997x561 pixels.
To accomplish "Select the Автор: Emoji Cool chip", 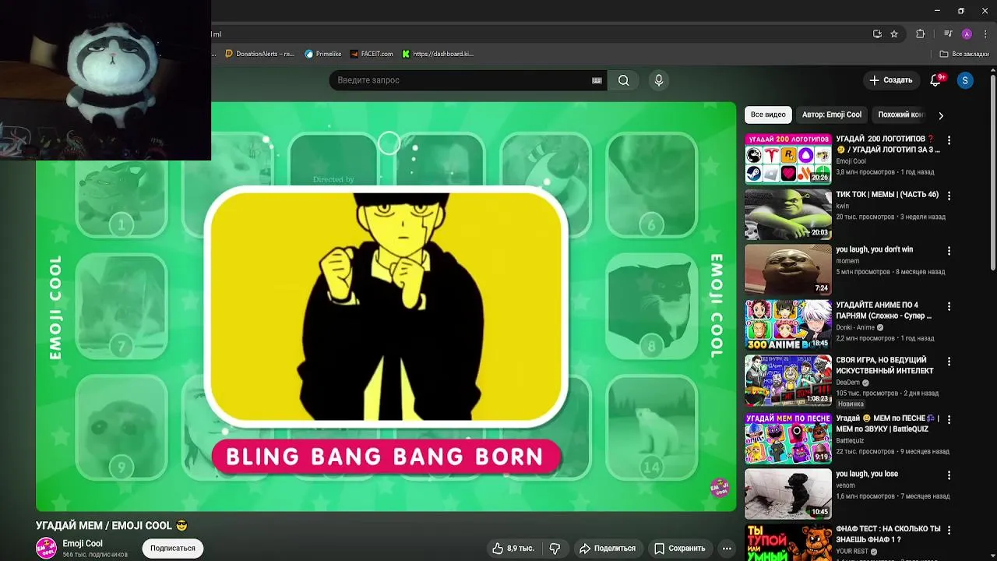I will 832,115.
